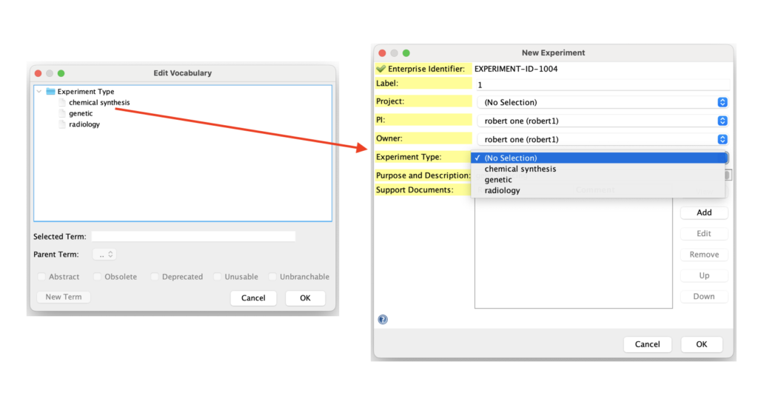Click the chemical synthesis document icon

coord(62,103)
